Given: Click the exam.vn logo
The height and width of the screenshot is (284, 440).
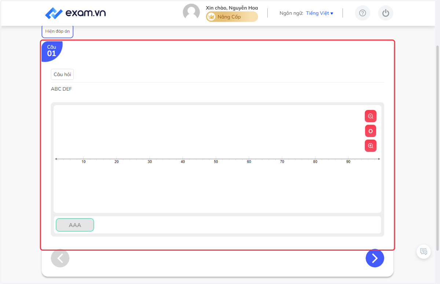Looking at the screenshot, I should 75,13.
